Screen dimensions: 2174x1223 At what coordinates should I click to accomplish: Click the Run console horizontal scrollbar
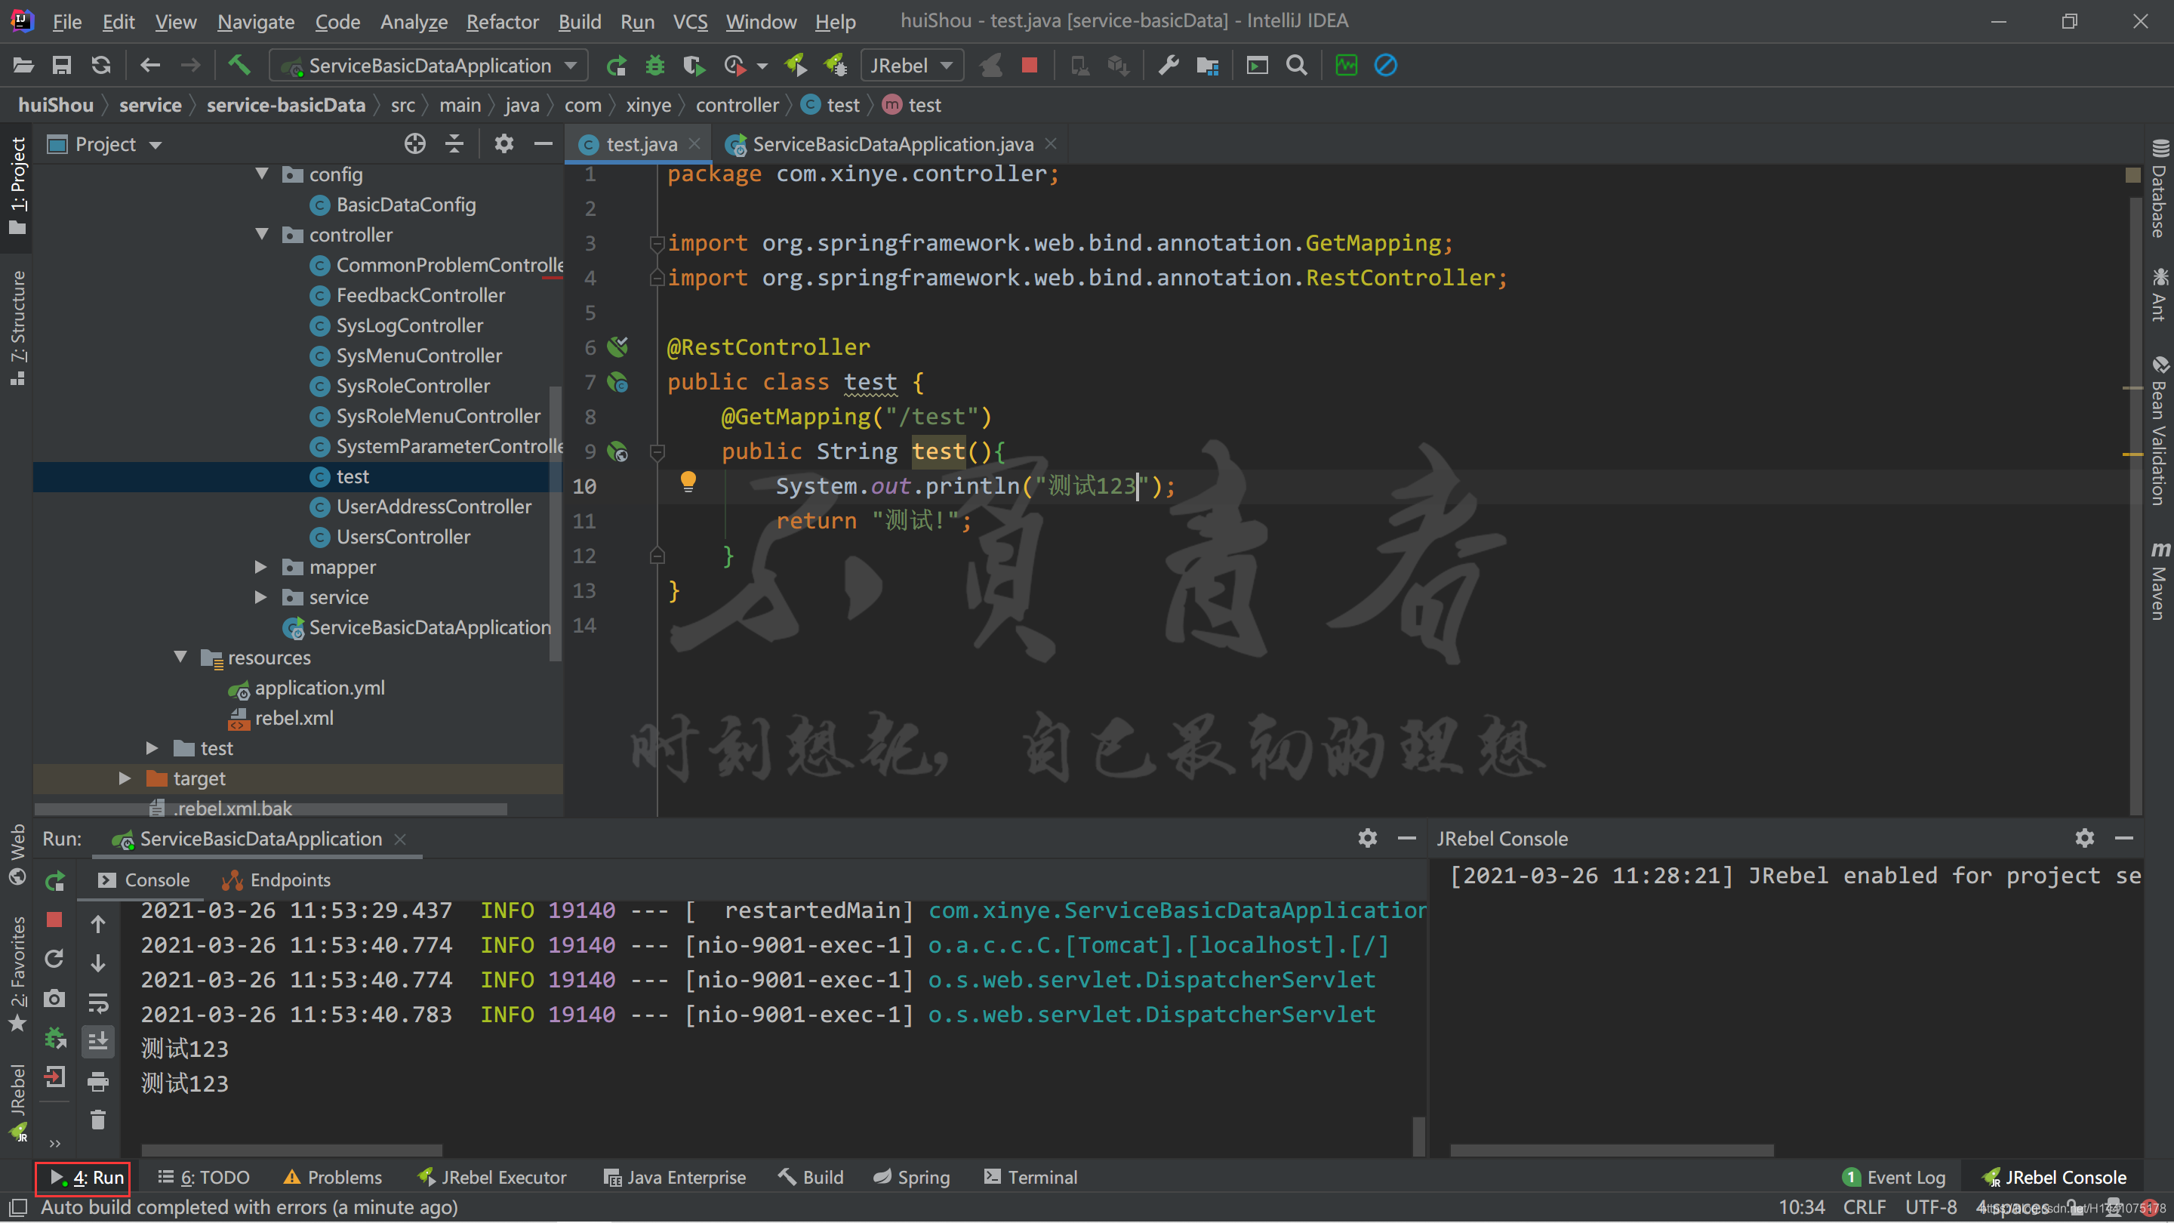pyautogui.click(x=292, y=1151)
